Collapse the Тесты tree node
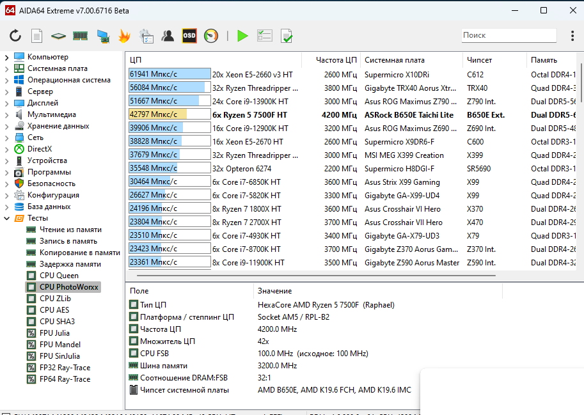 pyautogui.click(x=6, y=219)
